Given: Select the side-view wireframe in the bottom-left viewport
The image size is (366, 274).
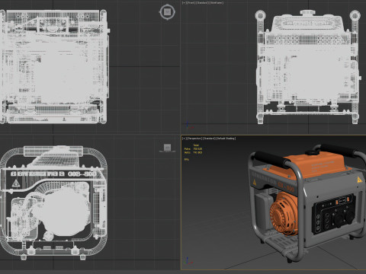Looking at the screenshot, I should click(53, 202).
